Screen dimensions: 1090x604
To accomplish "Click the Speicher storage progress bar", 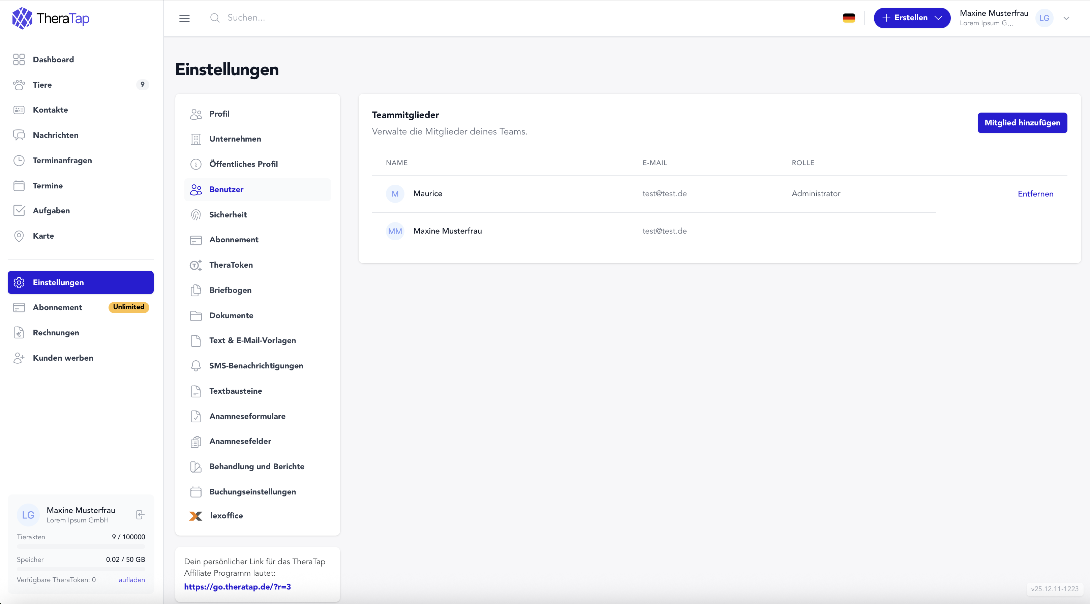I will [x=81, y=569].
